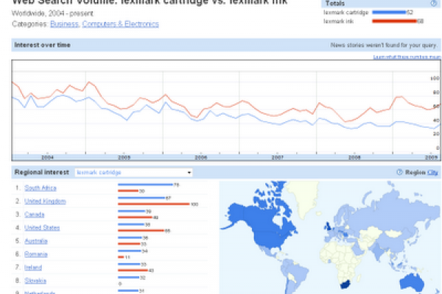View United States regional data

[42, 227]
